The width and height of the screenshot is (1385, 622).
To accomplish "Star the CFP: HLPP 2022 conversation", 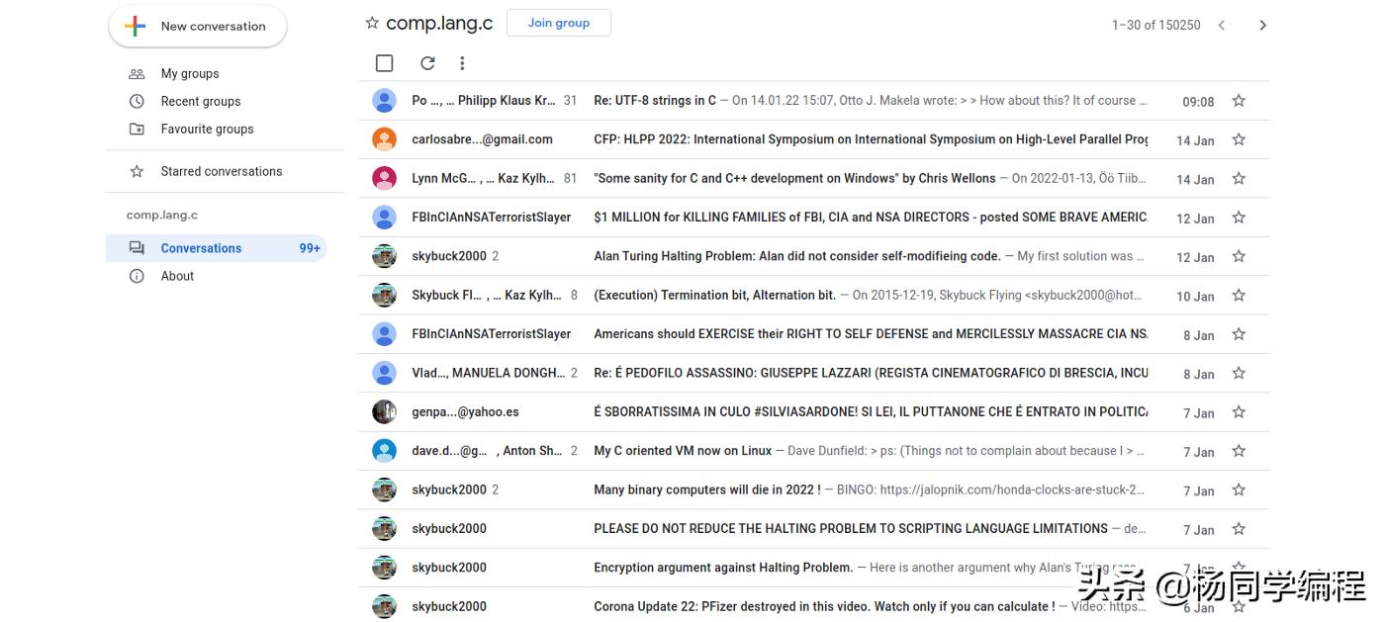I will point(1239,139).
